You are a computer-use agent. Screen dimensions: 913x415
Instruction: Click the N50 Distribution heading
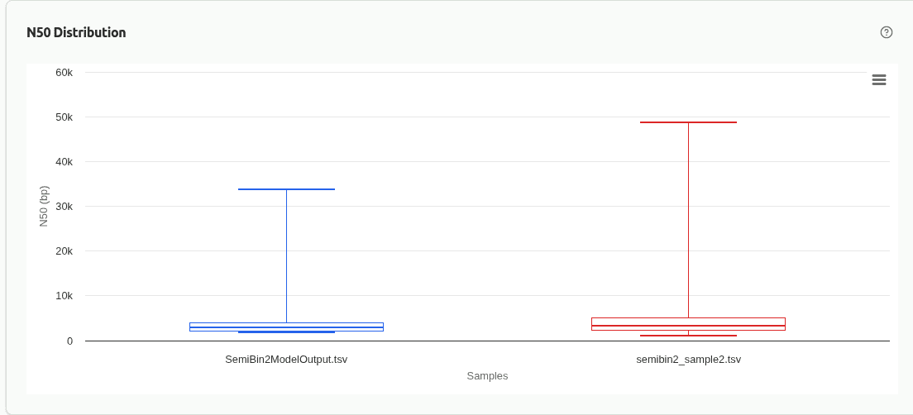click(76, 33)
